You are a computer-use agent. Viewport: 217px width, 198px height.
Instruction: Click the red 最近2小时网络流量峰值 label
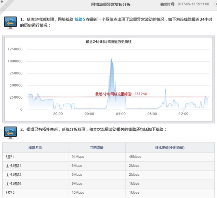point(121,94)
